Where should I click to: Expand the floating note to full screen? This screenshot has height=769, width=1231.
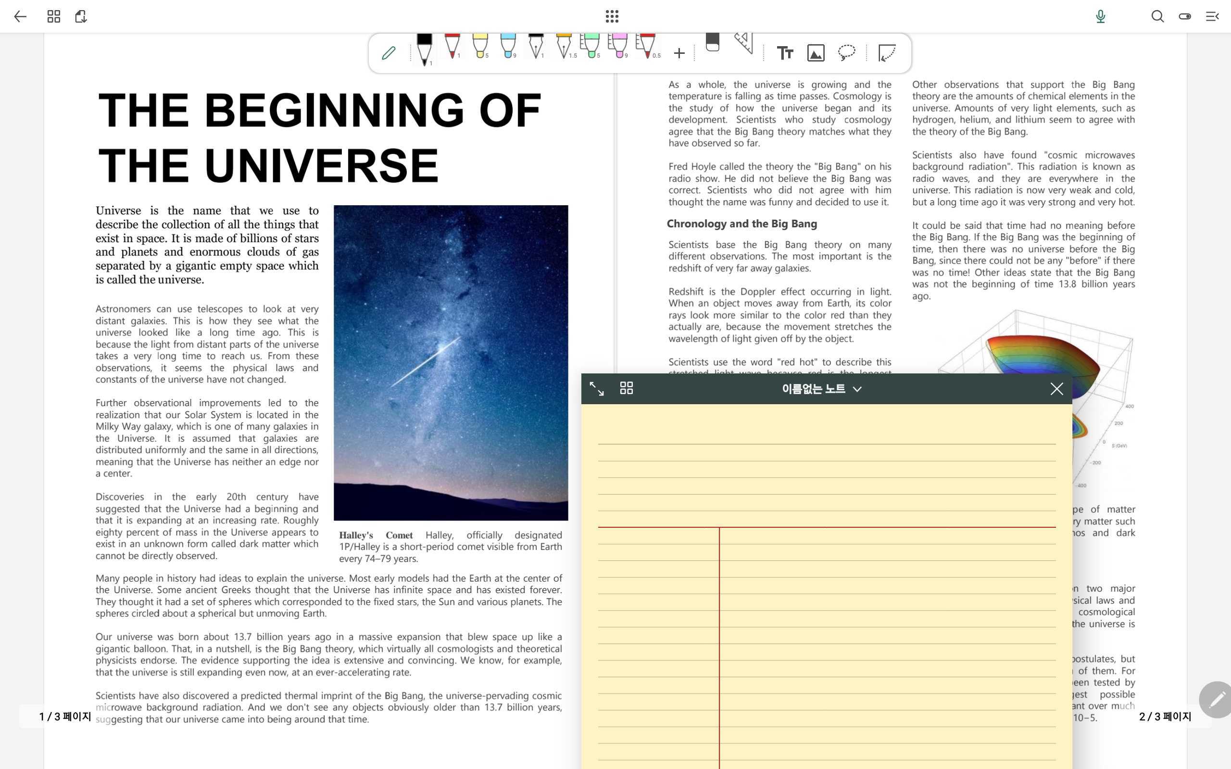(597, 389)
